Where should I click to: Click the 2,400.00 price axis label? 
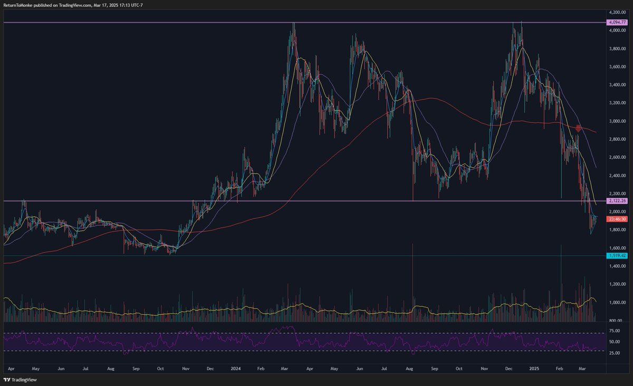pos(617,176)
